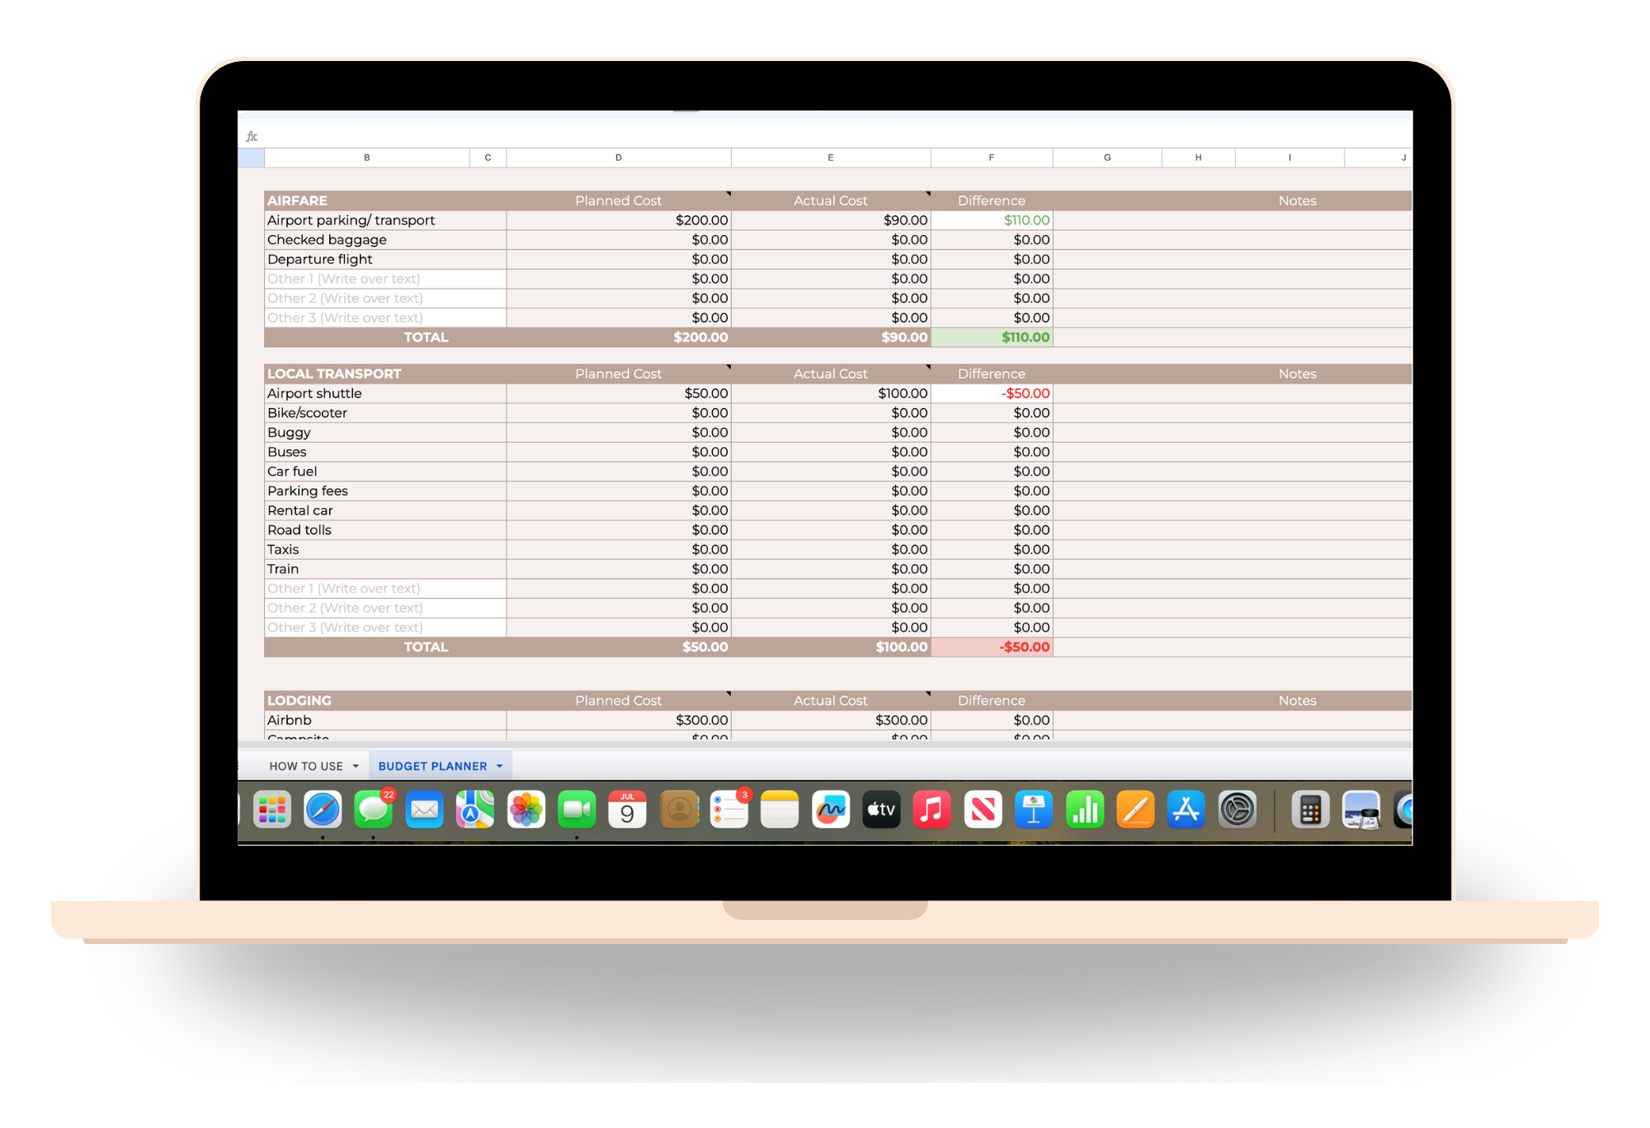
Task: Select column D header
Action: click(618, 157)
